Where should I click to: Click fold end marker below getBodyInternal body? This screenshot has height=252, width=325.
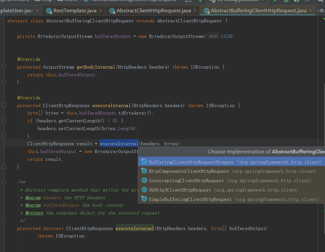pyautogui.click(x=4, y=82)
